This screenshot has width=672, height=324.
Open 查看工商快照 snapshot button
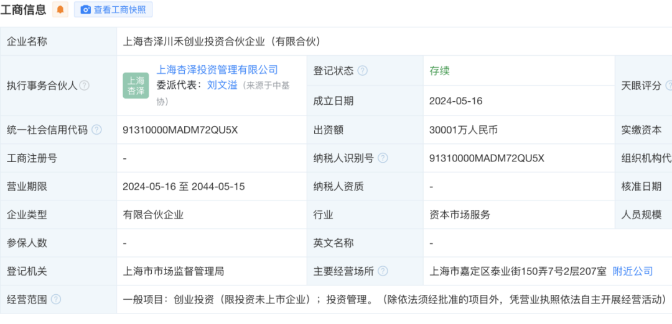coord(113,9)
